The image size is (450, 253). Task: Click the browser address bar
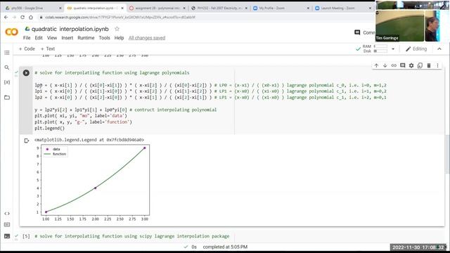201,18
